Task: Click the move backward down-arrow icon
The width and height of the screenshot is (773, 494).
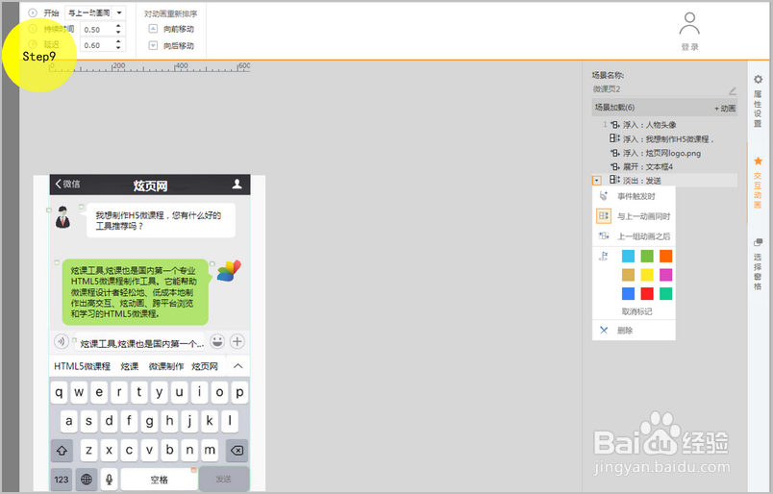Action: click(153, 45)
